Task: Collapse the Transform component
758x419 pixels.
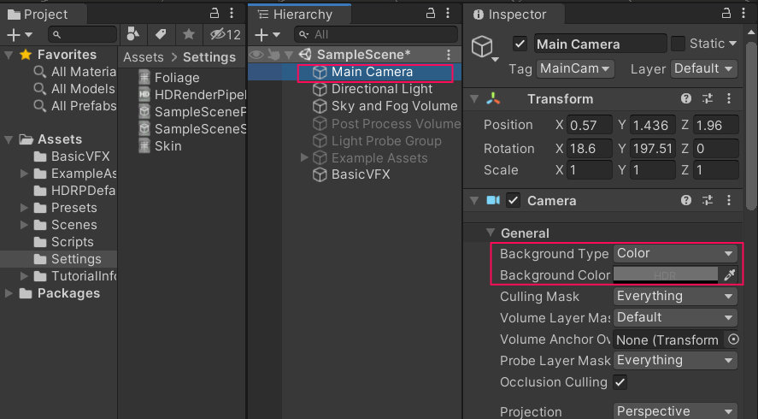Action: tap(475, 98)
